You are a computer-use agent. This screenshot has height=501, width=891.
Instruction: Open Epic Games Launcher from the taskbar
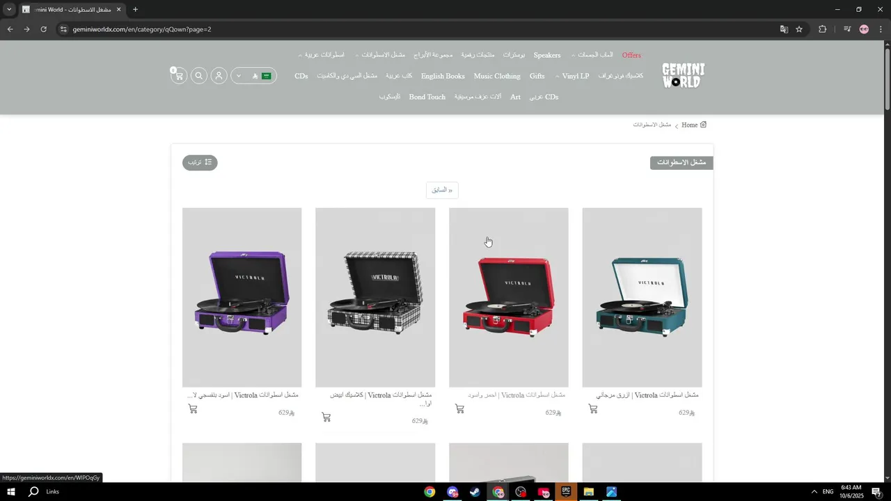[566, 492]
